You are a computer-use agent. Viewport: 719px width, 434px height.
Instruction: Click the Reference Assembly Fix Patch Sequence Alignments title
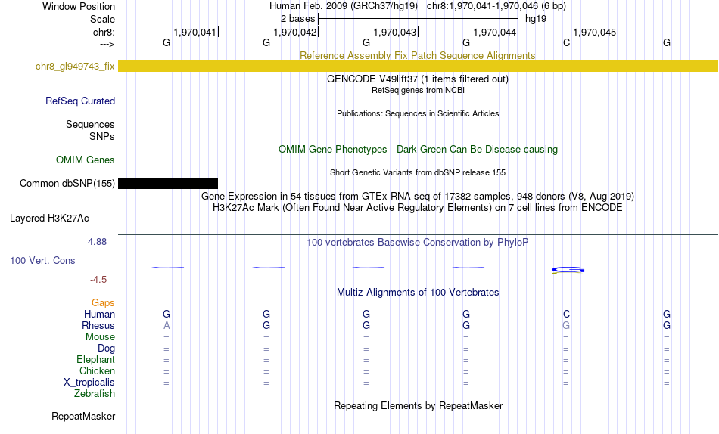coord(418,55)
